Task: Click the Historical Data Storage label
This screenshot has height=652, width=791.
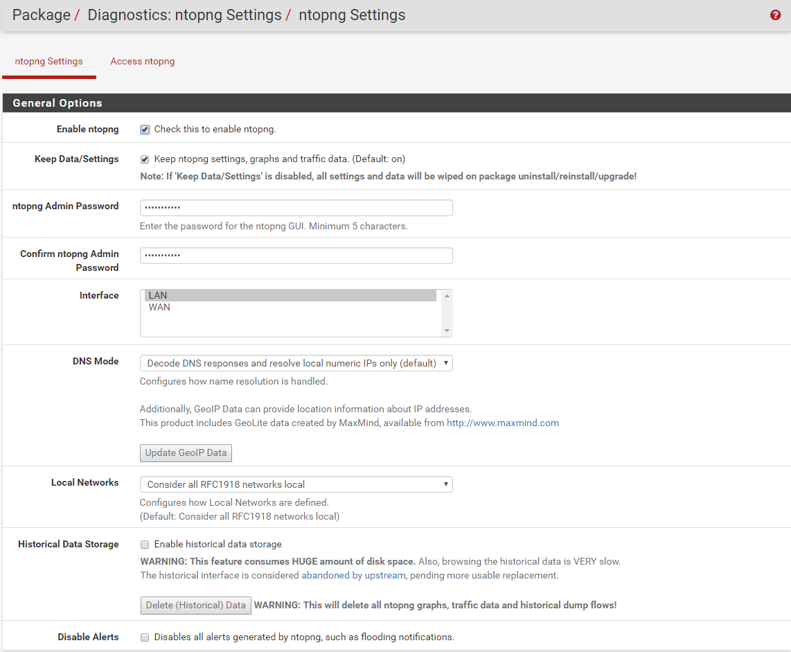Action: point(69,544)
